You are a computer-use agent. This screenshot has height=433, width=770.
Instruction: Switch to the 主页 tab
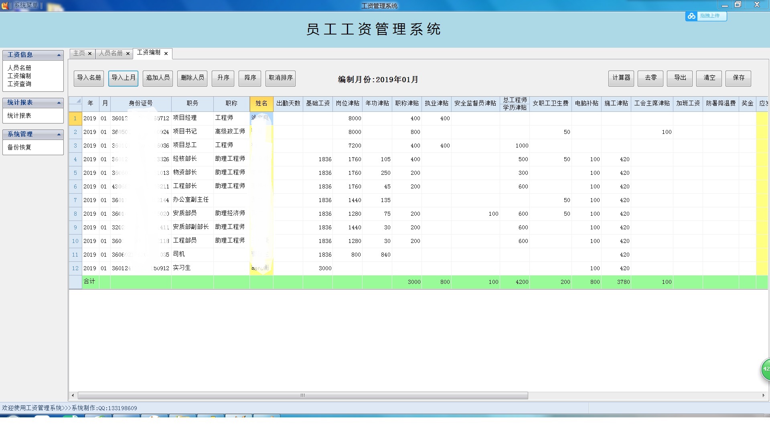(79, 53)
